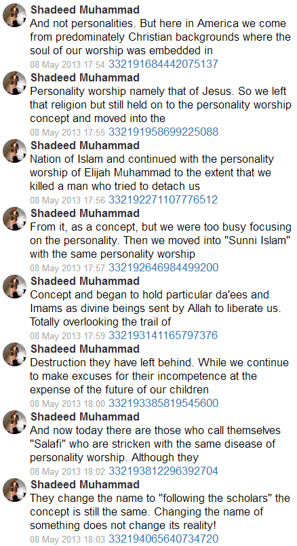Click avatar beside 'They change the name' tweet
The height and width of the screenshot is (546, 297).
[15, 490]
